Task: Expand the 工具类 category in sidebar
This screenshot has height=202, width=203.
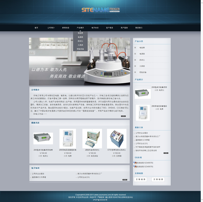Action: pos(135,66)
